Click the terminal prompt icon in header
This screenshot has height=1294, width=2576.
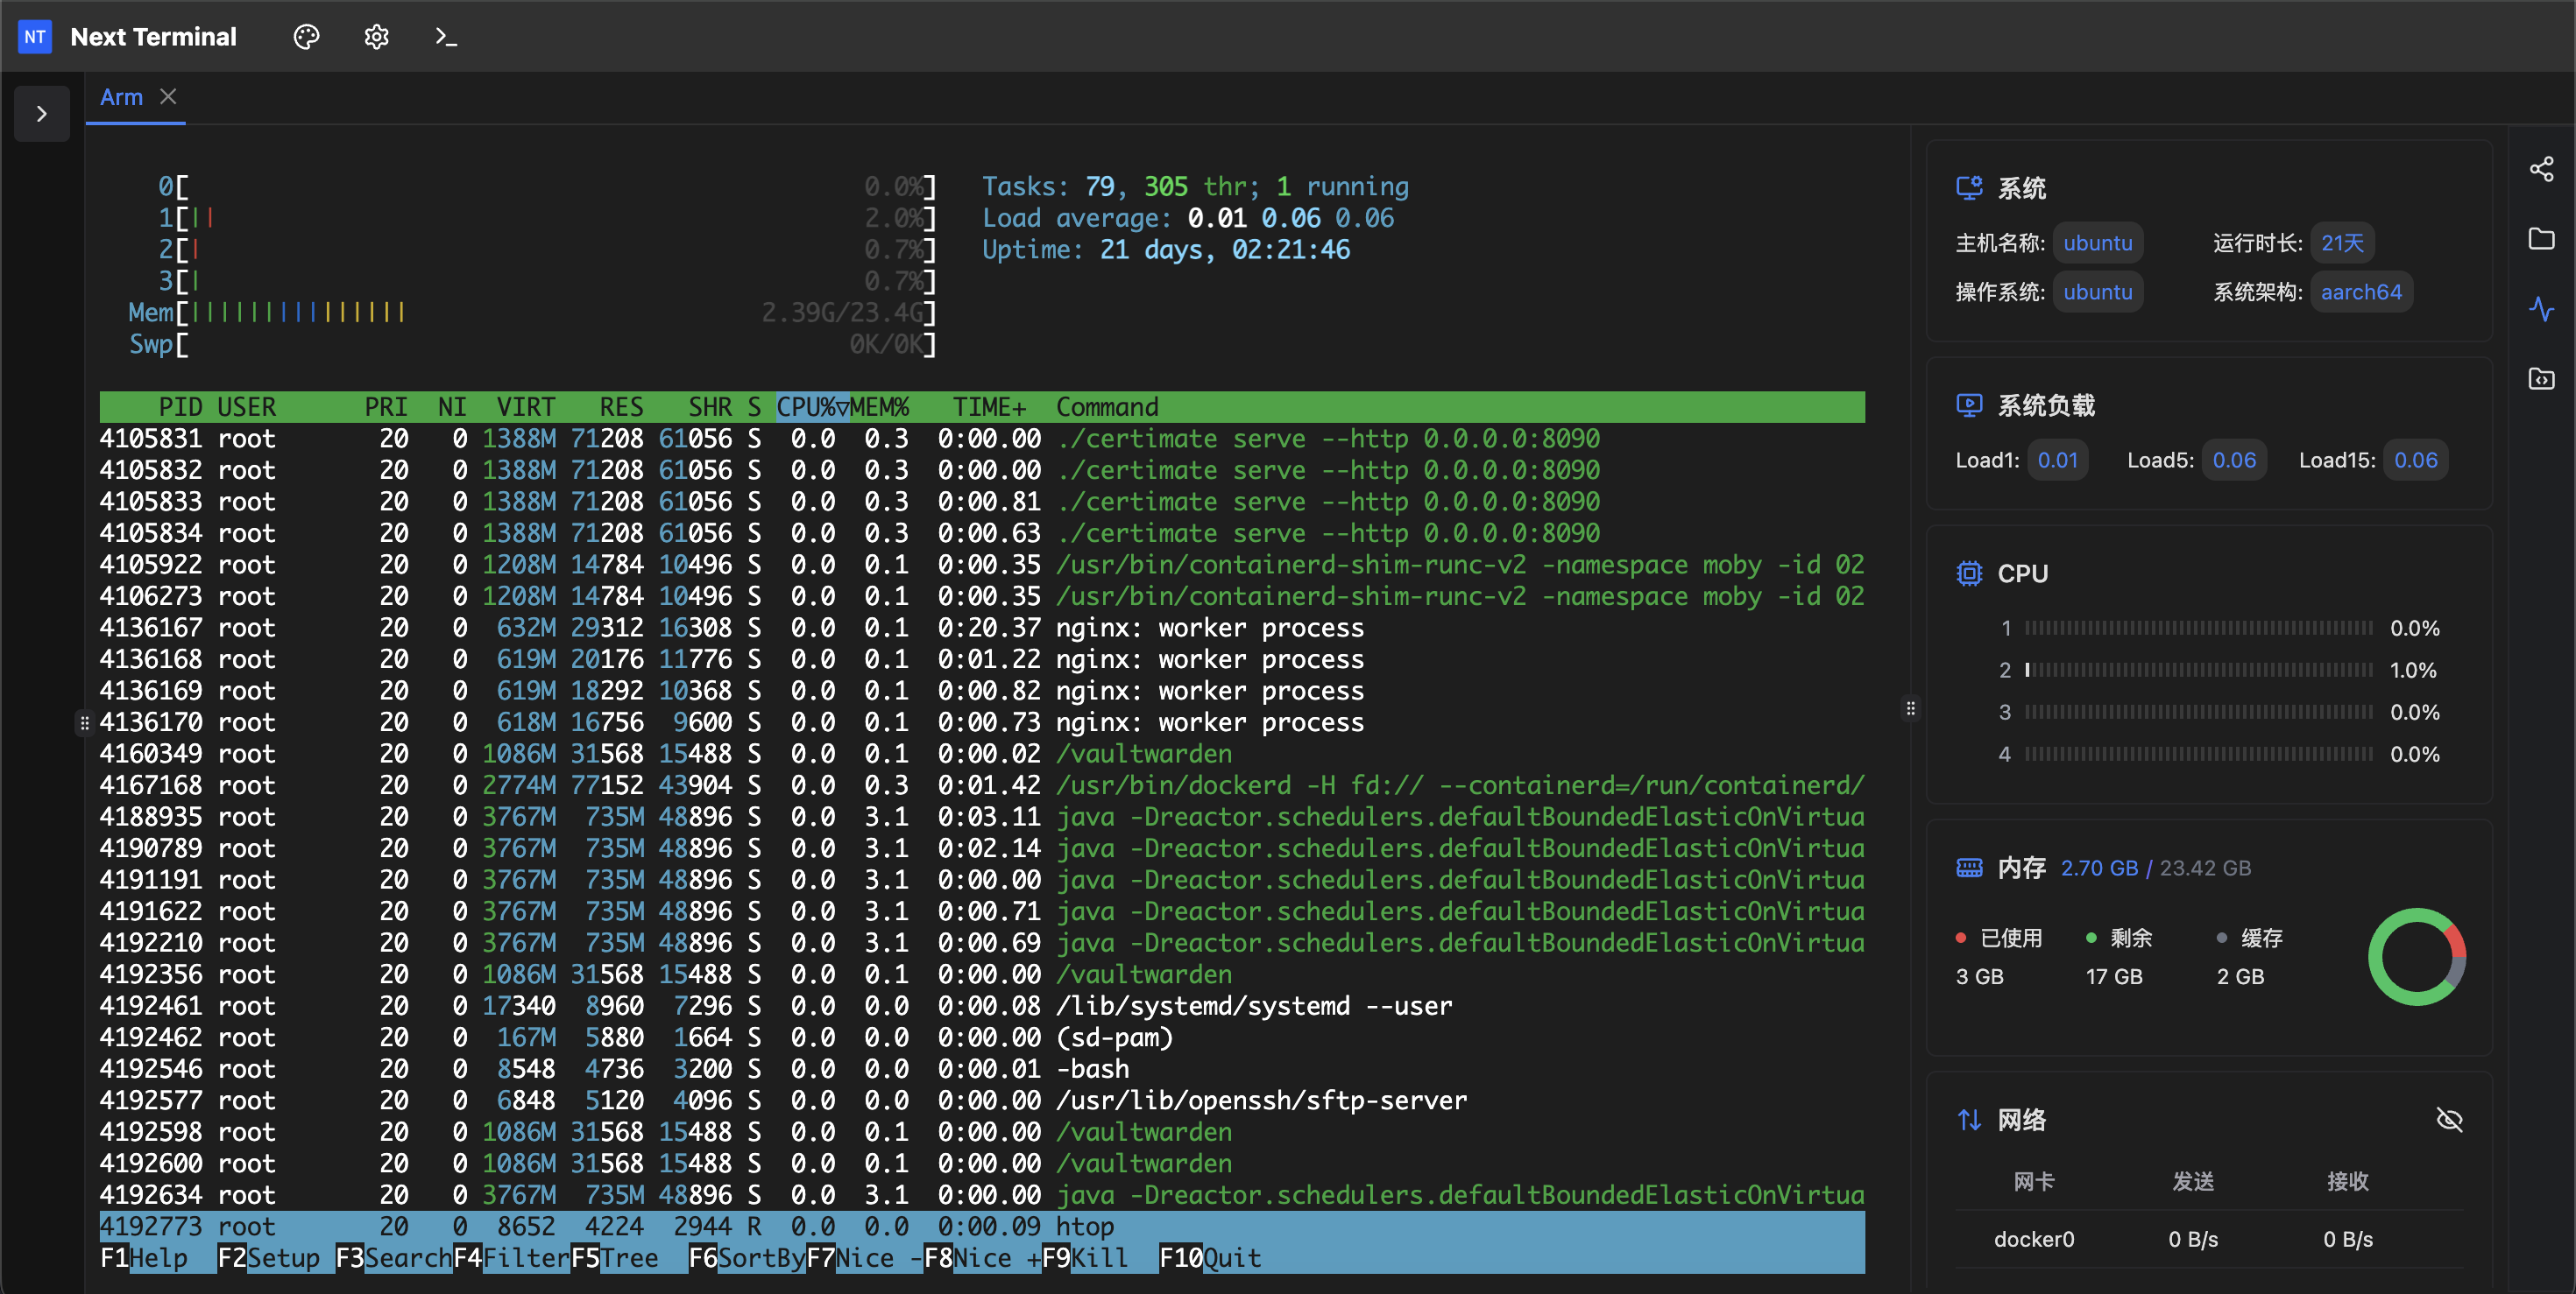[x=446, y=37]
